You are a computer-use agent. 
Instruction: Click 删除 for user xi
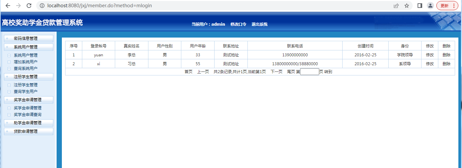click(446, 64)
